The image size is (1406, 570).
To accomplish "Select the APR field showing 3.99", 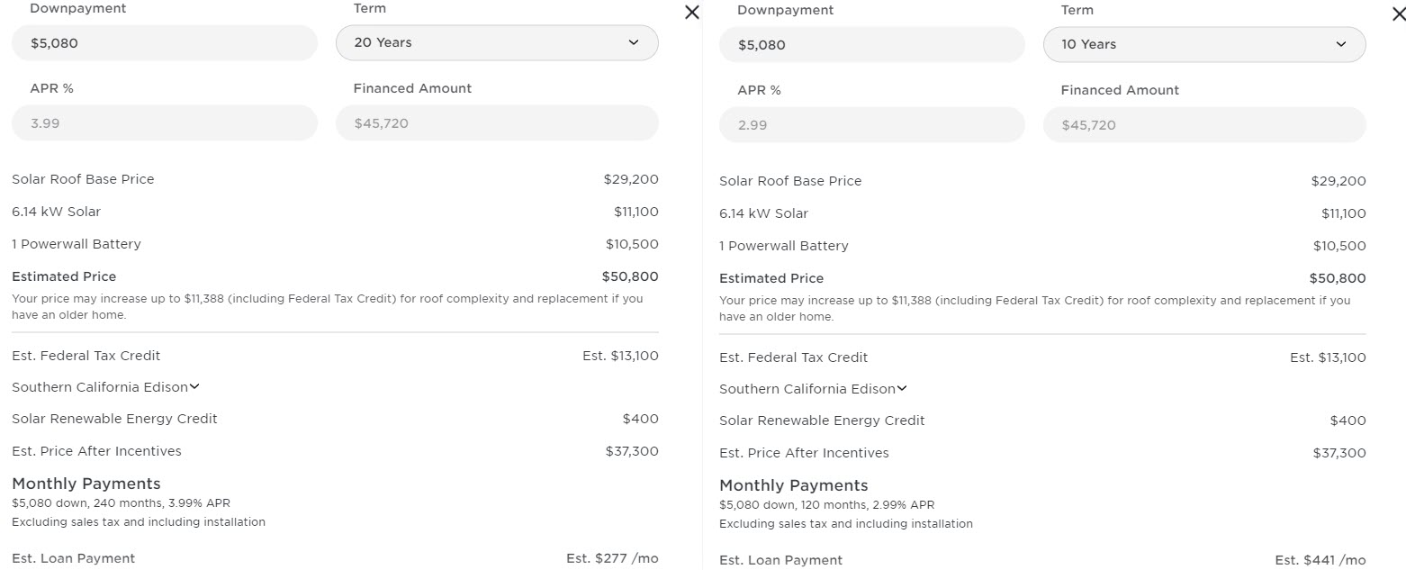I will coord(164,123).
